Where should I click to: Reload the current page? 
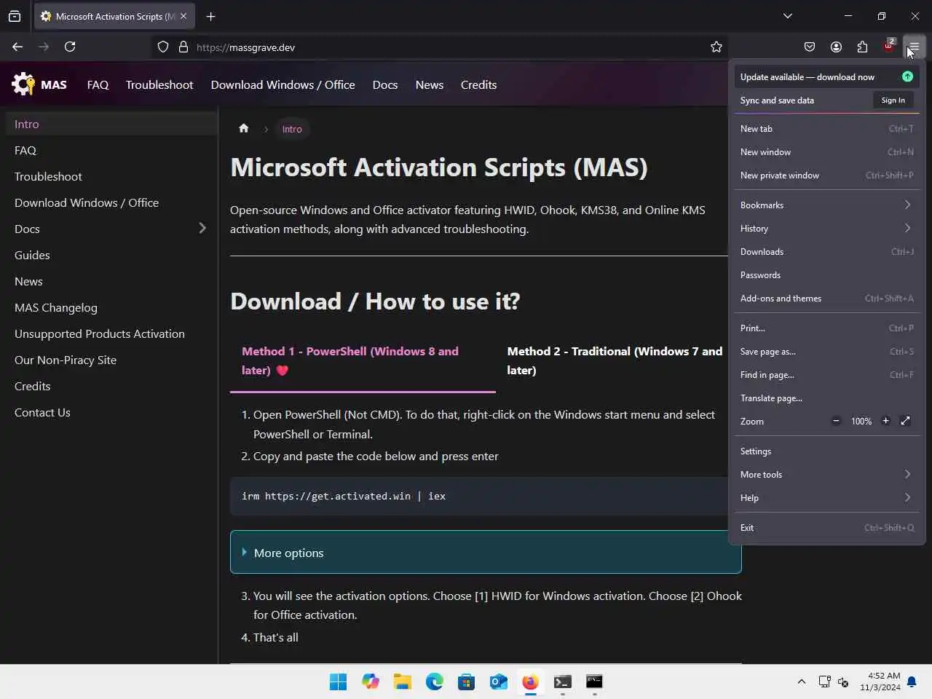(70, 47)
